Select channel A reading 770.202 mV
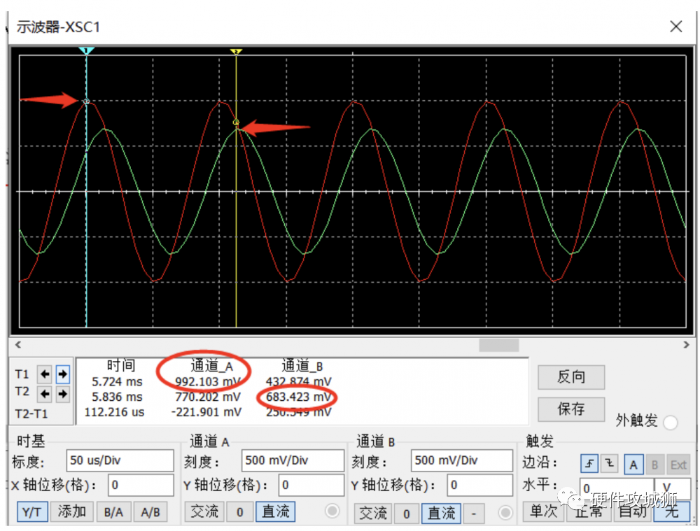 [x=208, y=397]
